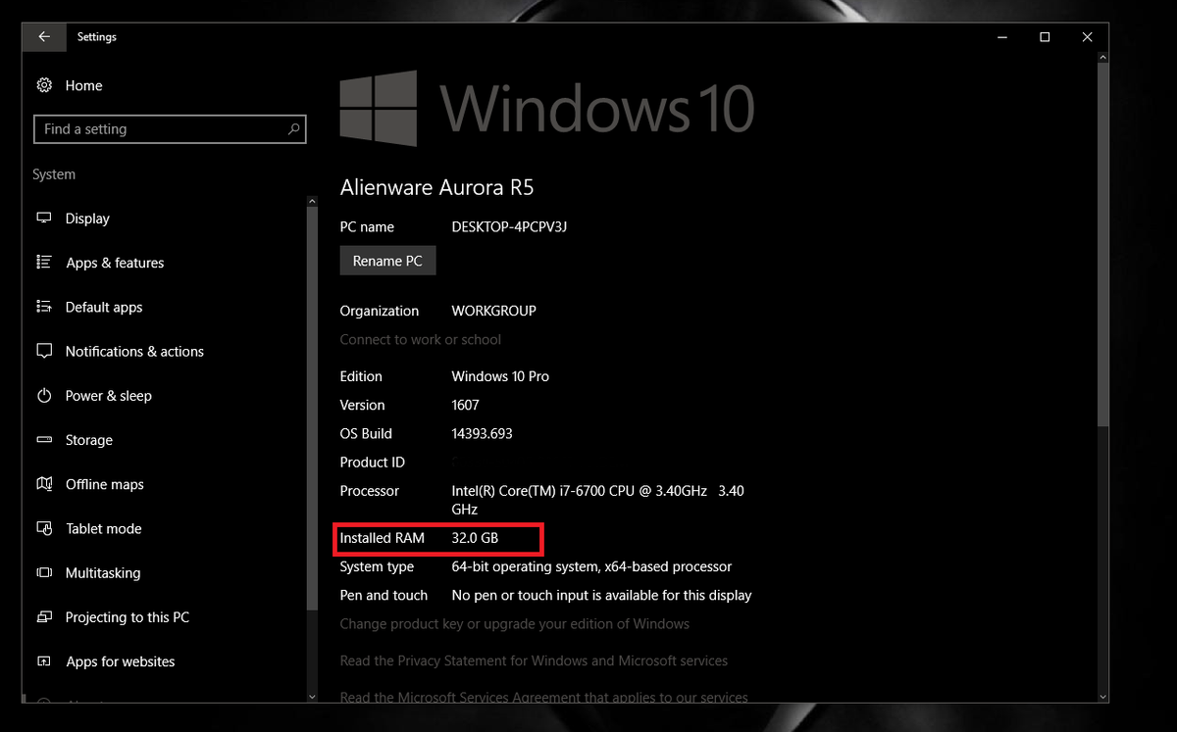Click sidebar scrollbar up arrow
The height and width of the screenshot is (732, 1177).
pos(312,202)
